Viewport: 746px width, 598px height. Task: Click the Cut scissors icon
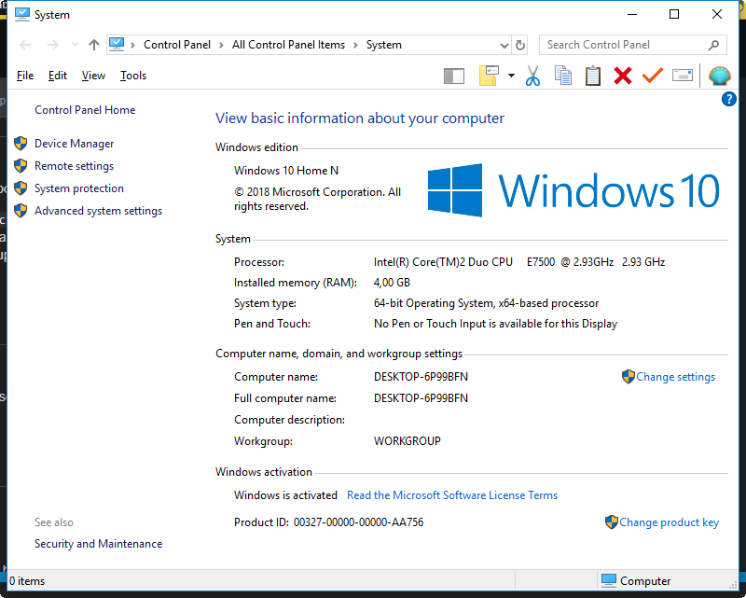pyautogui.click(x=532, y=76)
